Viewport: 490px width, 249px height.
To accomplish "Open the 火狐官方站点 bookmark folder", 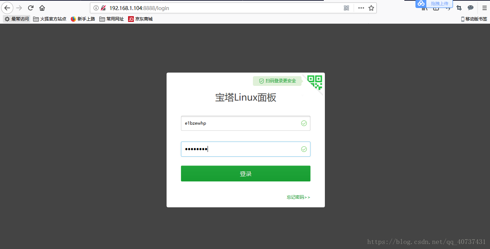I will (50, 19).
